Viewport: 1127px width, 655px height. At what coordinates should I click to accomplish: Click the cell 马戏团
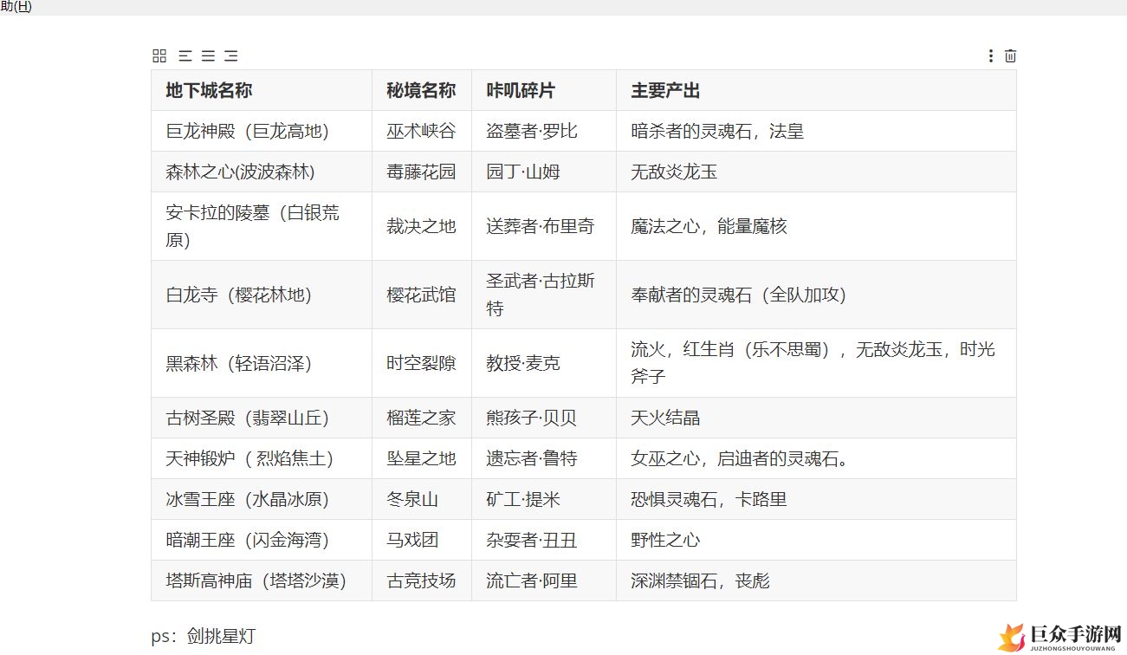pyautogui.click(x=422, y=540)
